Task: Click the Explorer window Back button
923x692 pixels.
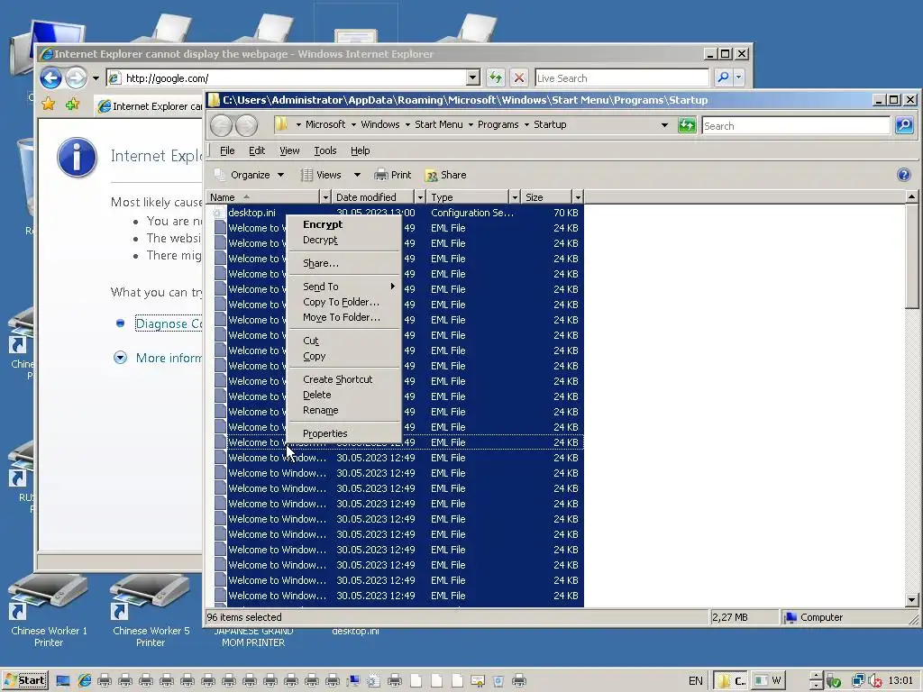Action: (222, 125)
